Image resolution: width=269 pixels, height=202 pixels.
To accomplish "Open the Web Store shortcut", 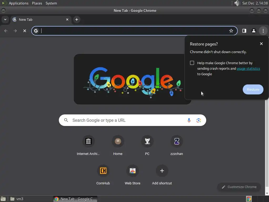I will click(133, 175).
